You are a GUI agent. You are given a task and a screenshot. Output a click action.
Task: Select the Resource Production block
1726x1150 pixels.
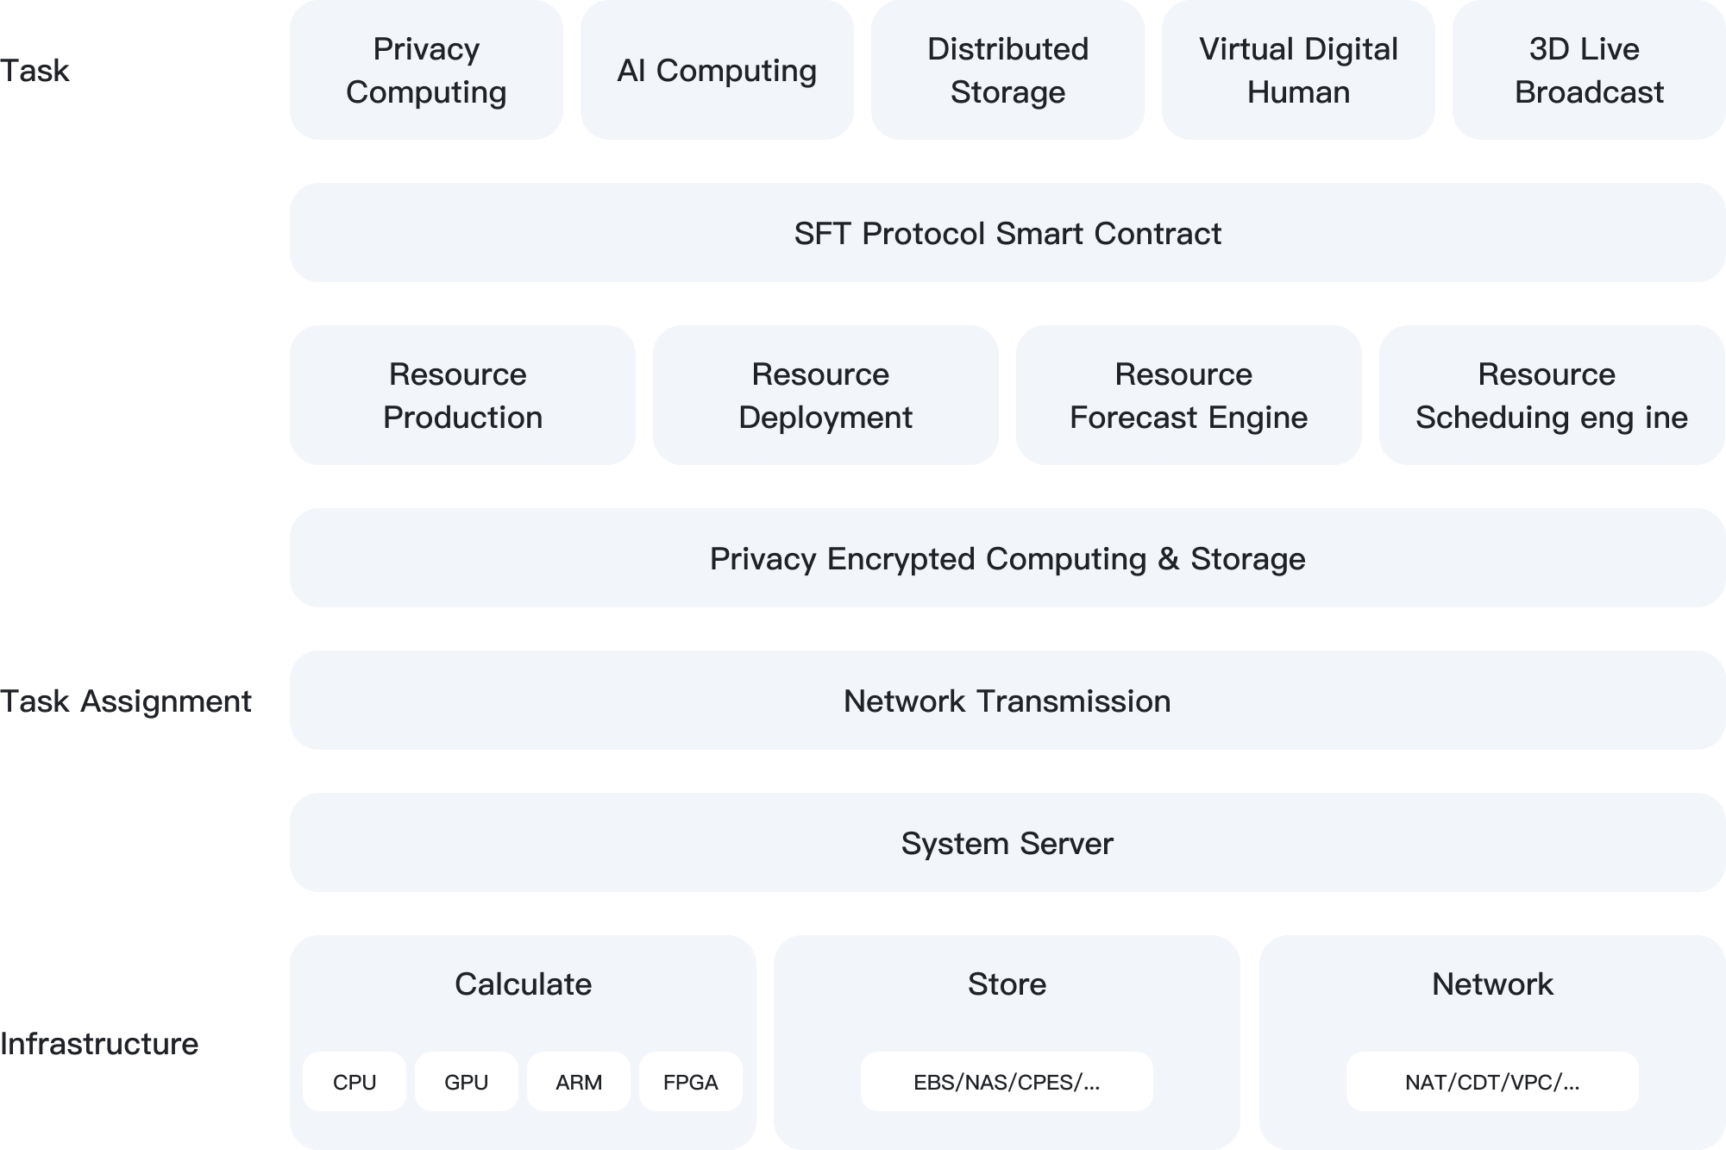coord(462,395)
